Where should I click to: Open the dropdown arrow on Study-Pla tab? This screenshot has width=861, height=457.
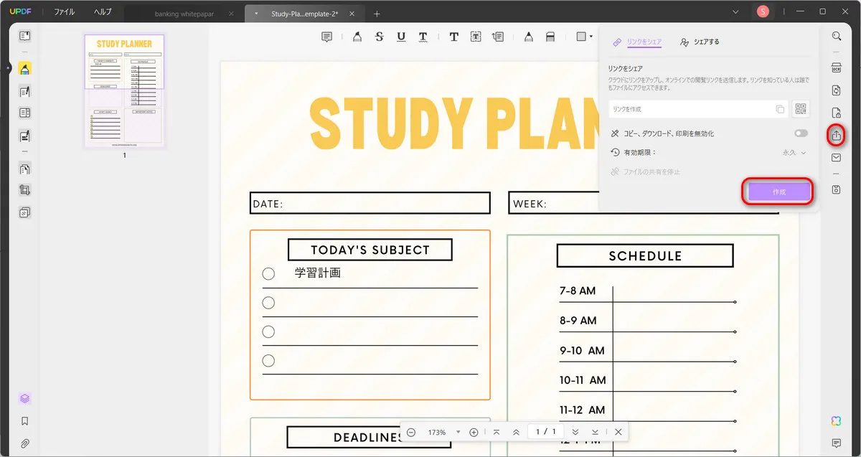(257, 14)
